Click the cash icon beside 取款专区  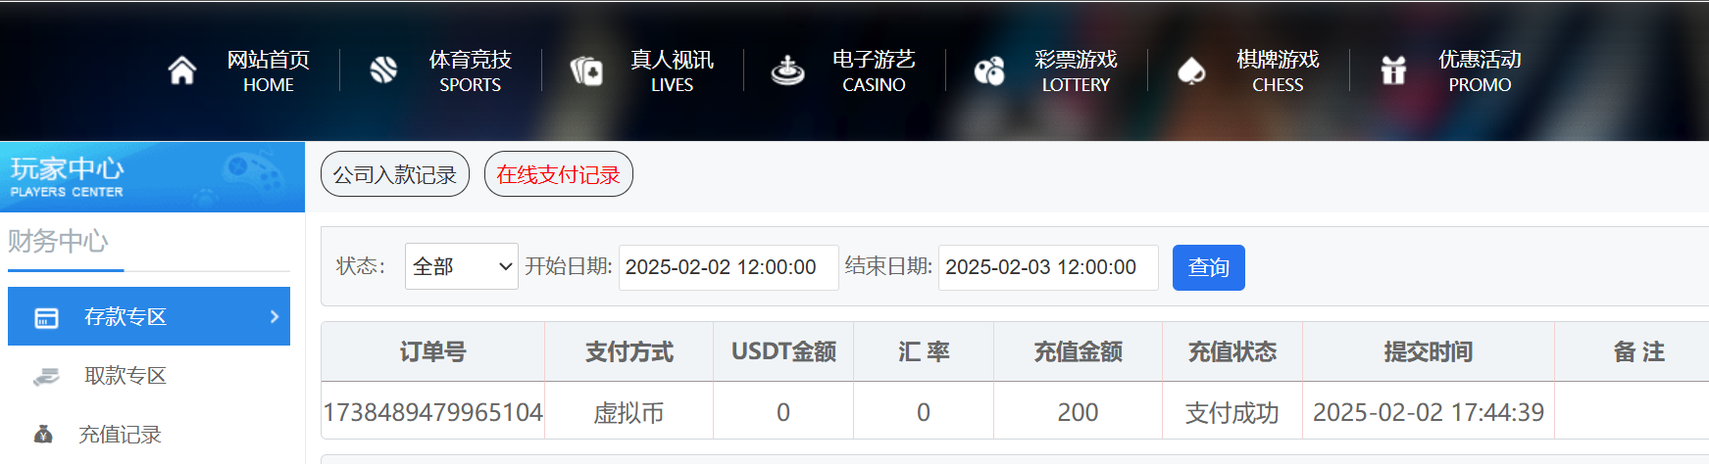(46, 376)
